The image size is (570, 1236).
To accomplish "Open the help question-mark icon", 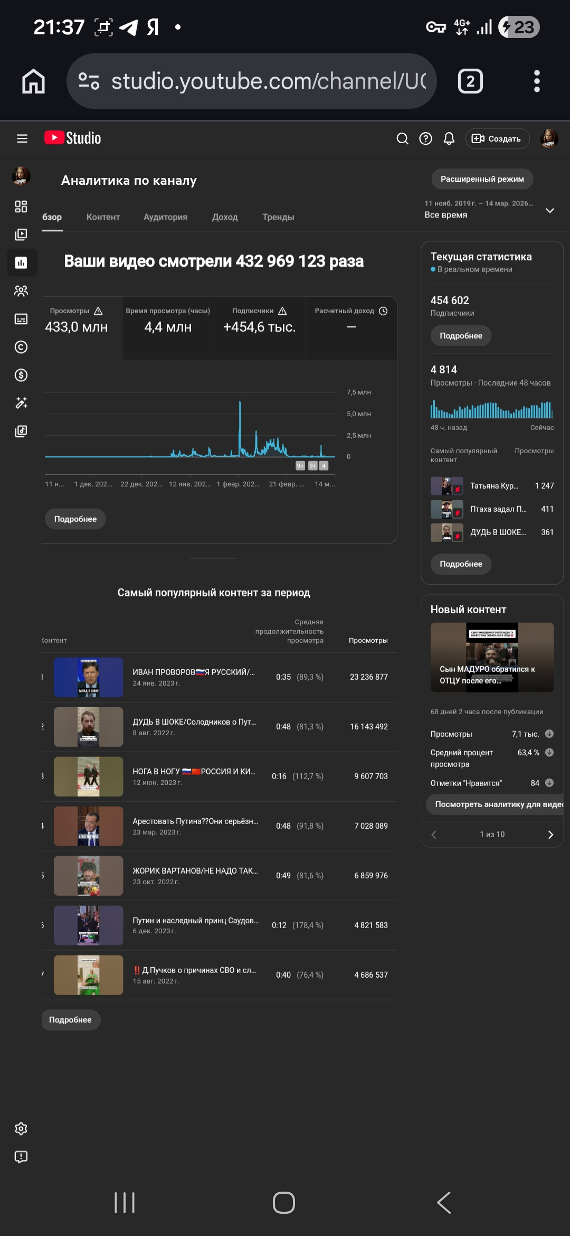I will pyautogui.click(x=425, y=138).
